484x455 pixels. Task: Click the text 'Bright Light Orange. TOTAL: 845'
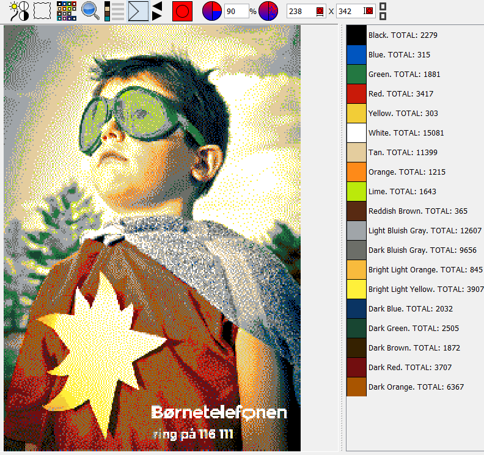[425, 269]
